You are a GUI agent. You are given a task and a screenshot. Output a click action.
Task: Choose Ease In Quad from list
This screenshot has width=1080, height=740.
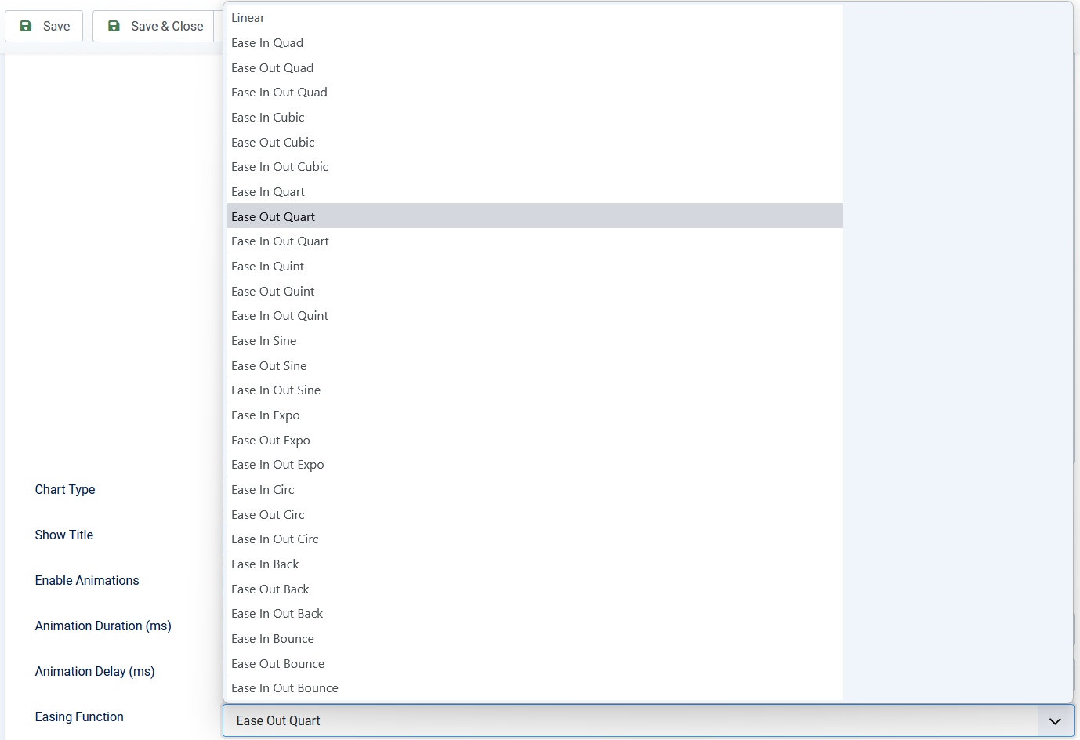(x=267, y=43)
